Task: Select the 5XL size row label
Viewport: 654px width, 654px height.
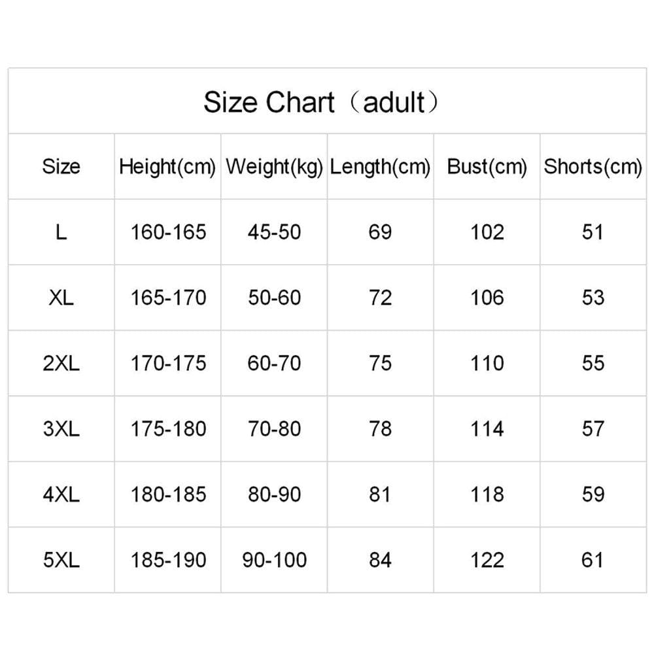Action: [x=61, y=560]
